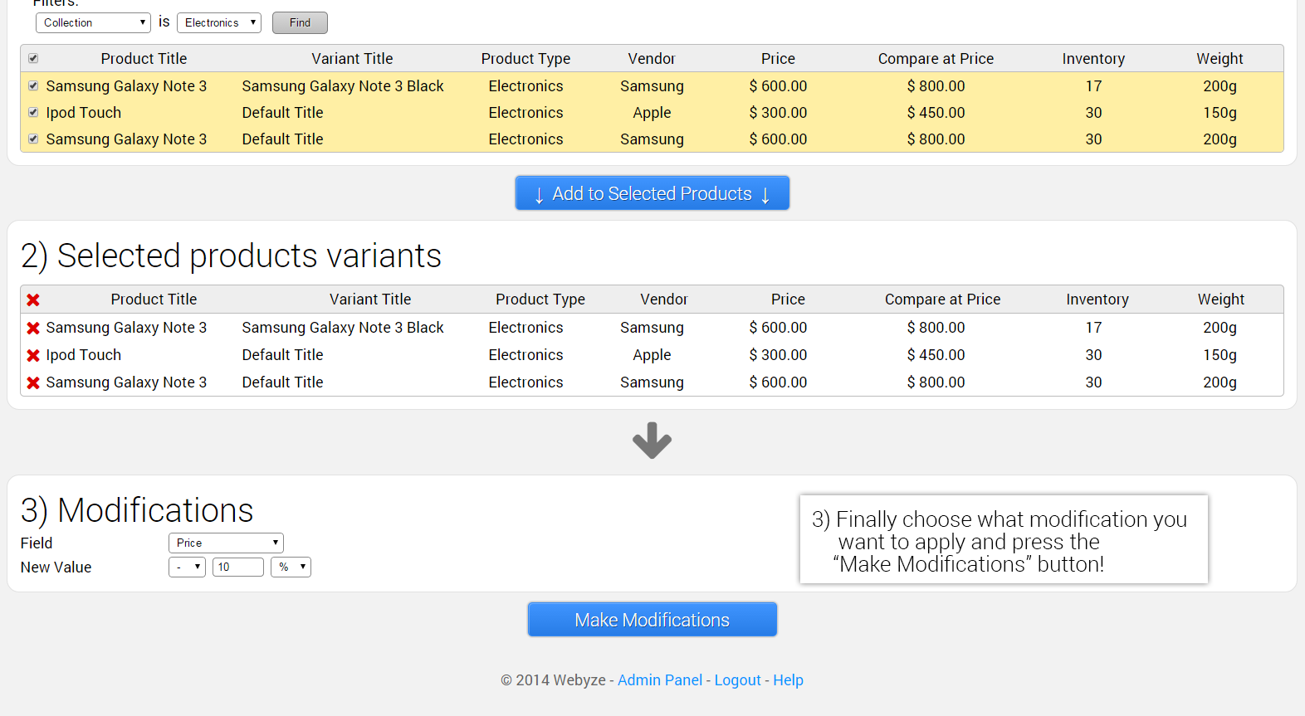Click $ 300.00 price in top table
Screen dimensions: 1305x716
pyautogui.click(x=778, y=113)
